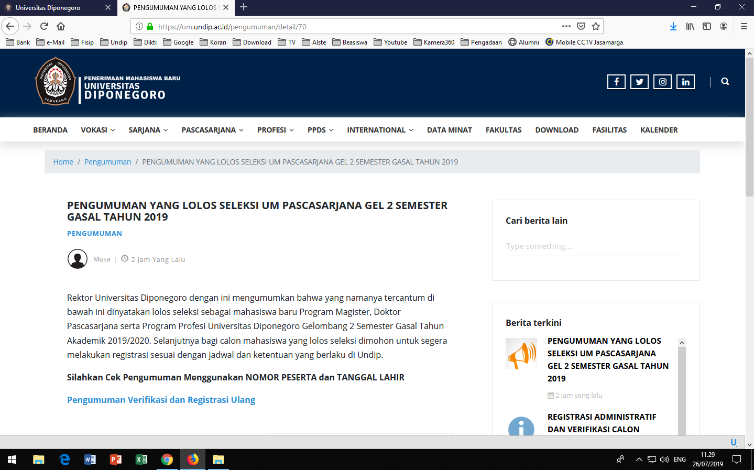Screen dimensions: 754x470
Task: Click the Pengumuman breadcrumb link
Action: 107,162
